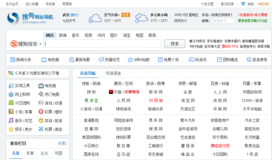272x160 pixels.
Task: Click the 笑话 smiley icon
Action: [x=41, y=120]
